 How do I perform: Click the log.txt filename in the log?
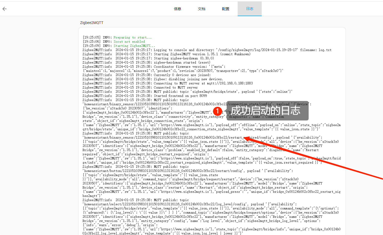coord(325,50)
